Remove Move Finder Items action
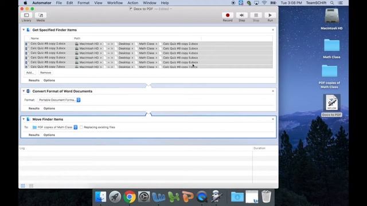Screen dimensions: 367x206 pyautogui.click(x=273, y=119)
